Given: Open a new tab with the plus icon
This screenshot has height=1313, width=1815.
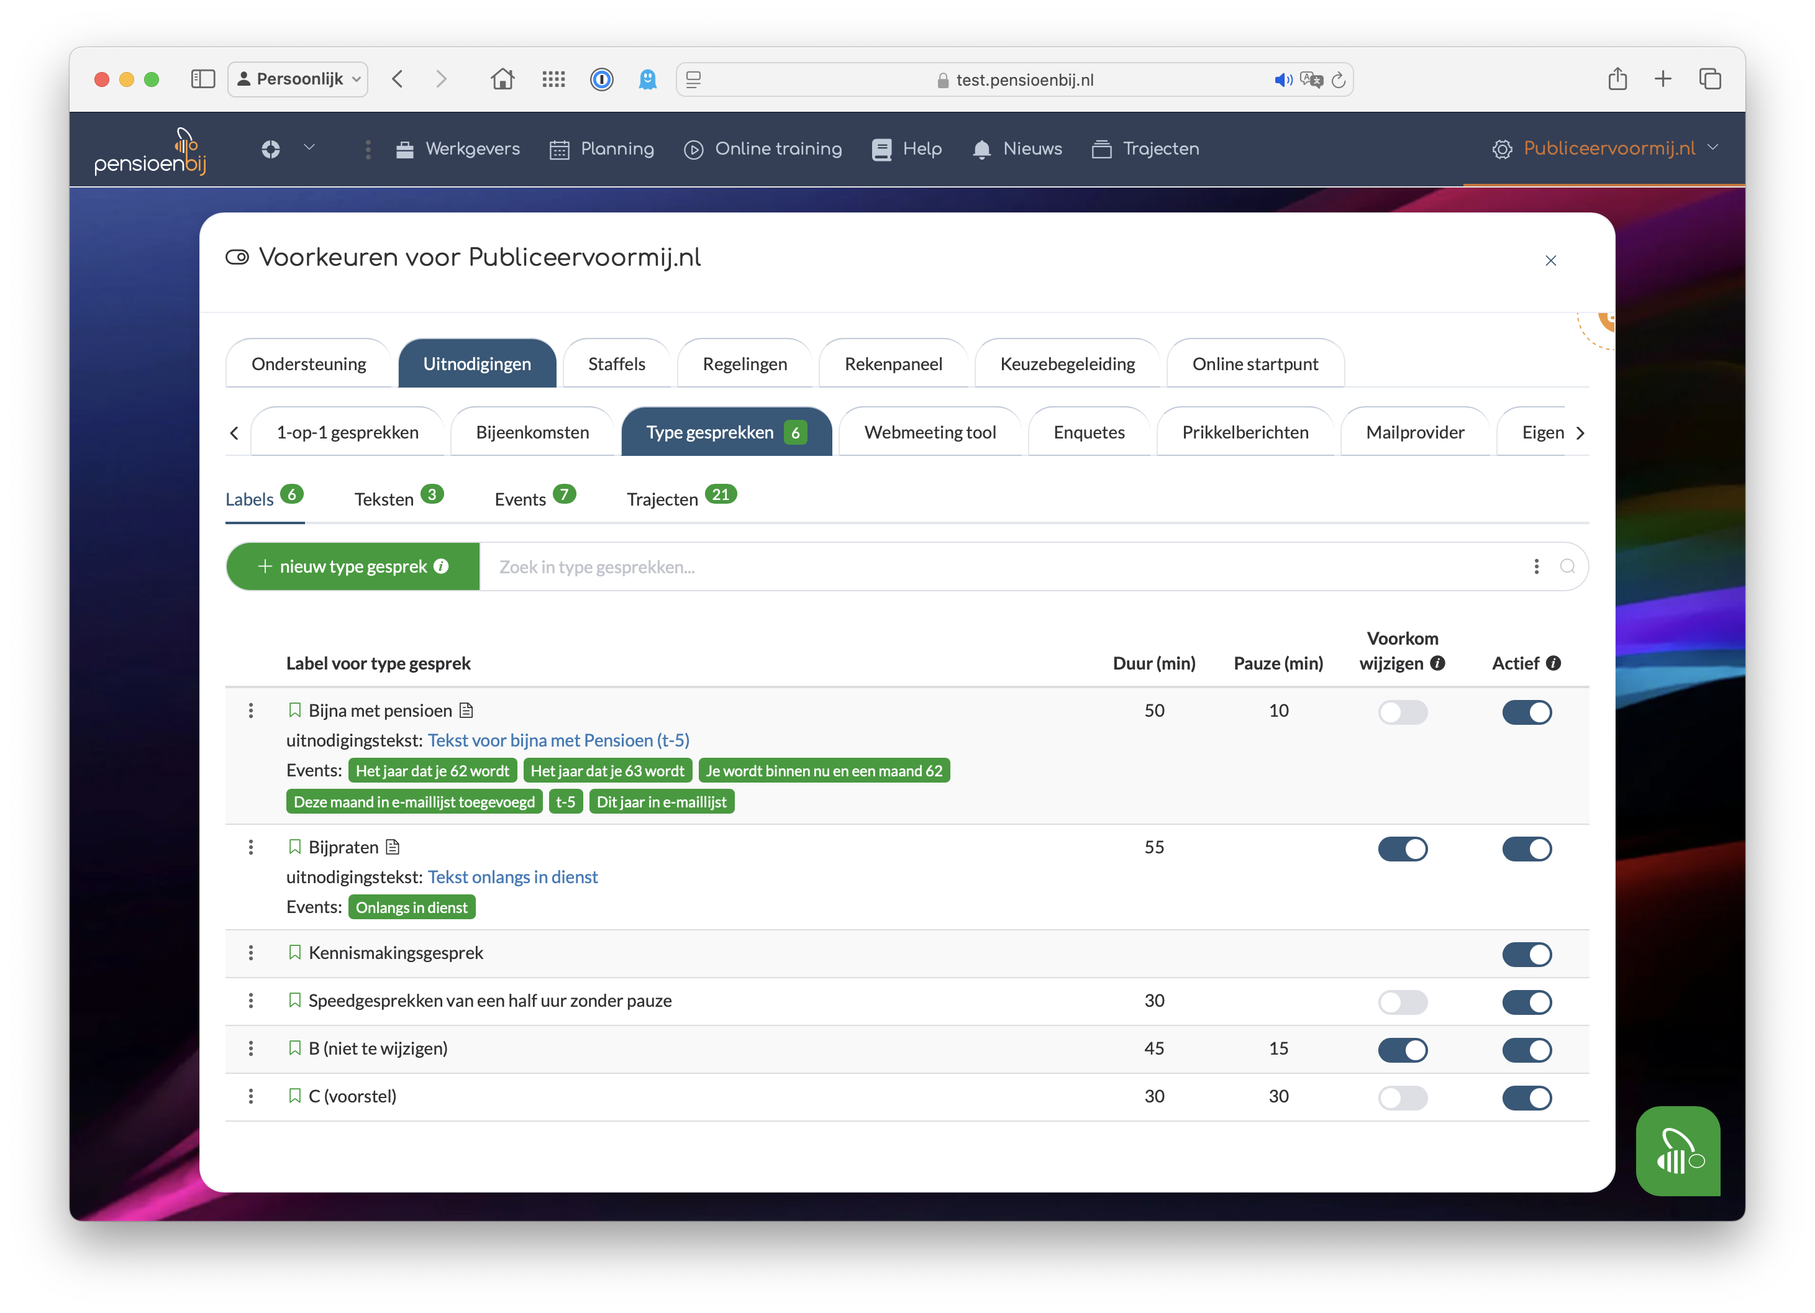Looking at the screenshot, I should point(1662,78).
